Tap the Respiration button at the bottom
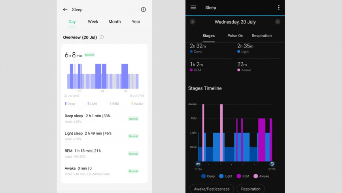 [251, 189]
